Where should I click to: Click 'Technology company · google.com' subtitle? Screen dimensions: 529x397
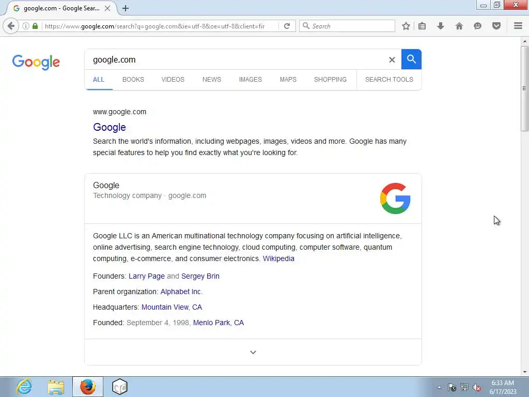149,195
